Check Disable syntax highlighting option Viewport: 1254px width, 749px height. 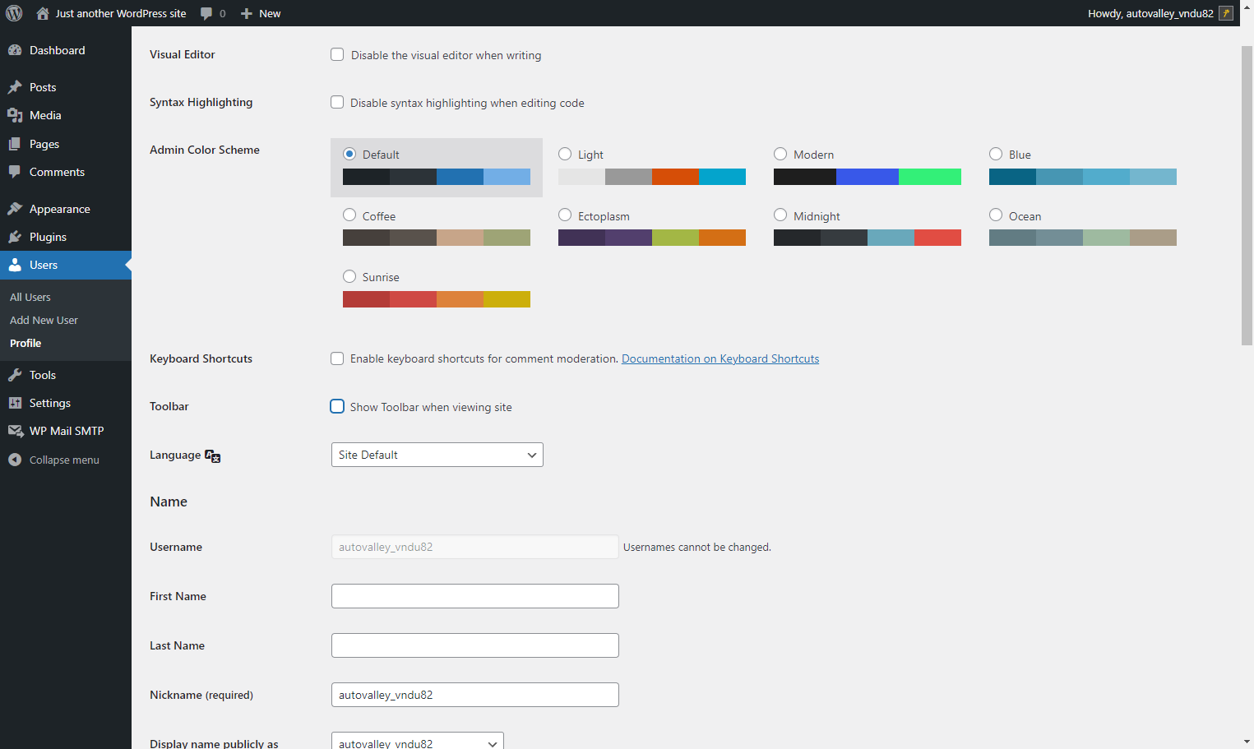[337, 103]
